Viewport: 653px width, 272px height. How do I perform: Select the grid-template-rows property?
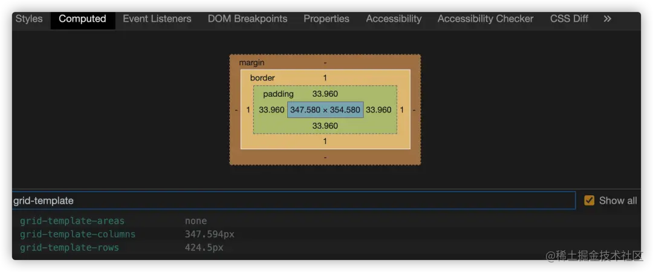70,247
